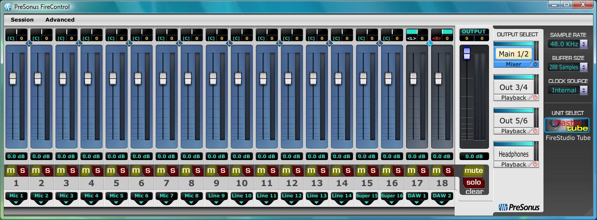Viewport: 597px width, 220px height.
Task: Click the channel 2 fader handle
Action: pos(37,78)
